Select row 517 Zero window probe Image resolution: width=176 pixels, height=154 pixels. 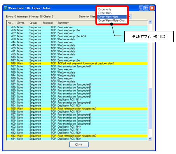(77, 60)
